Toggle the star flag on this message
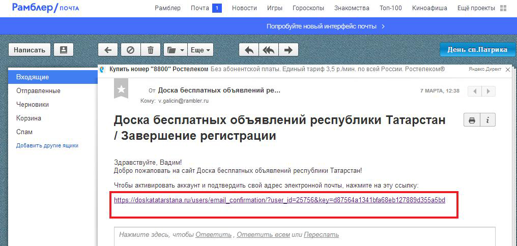Image resolution: width=517 pixels, height=246 pixels. 121,89
